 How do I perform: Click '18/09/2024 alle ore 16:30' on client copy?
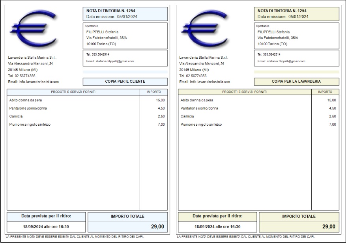pyautogui.click(x=46, y=227)
